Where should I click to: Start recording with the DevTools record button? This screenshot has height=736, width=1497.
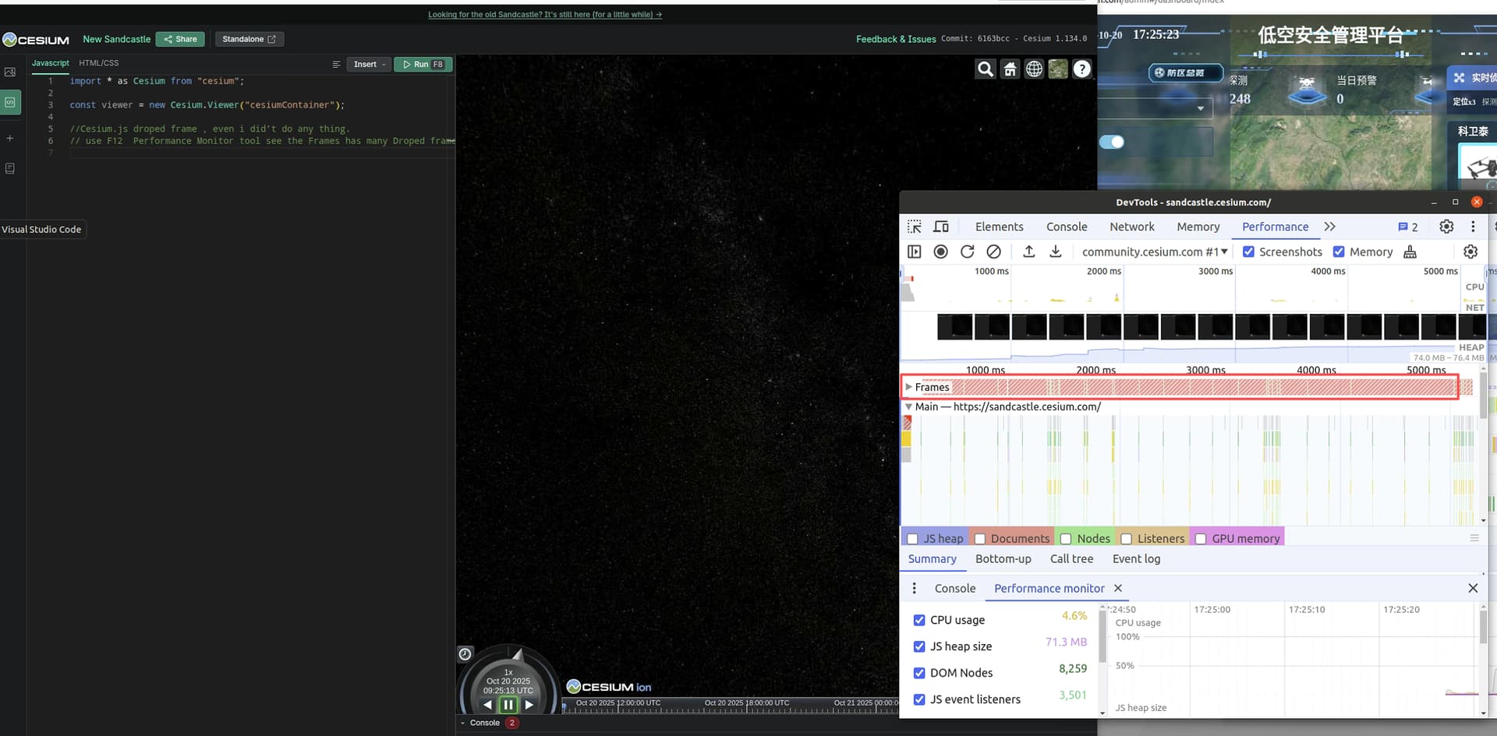pos(941,252)
